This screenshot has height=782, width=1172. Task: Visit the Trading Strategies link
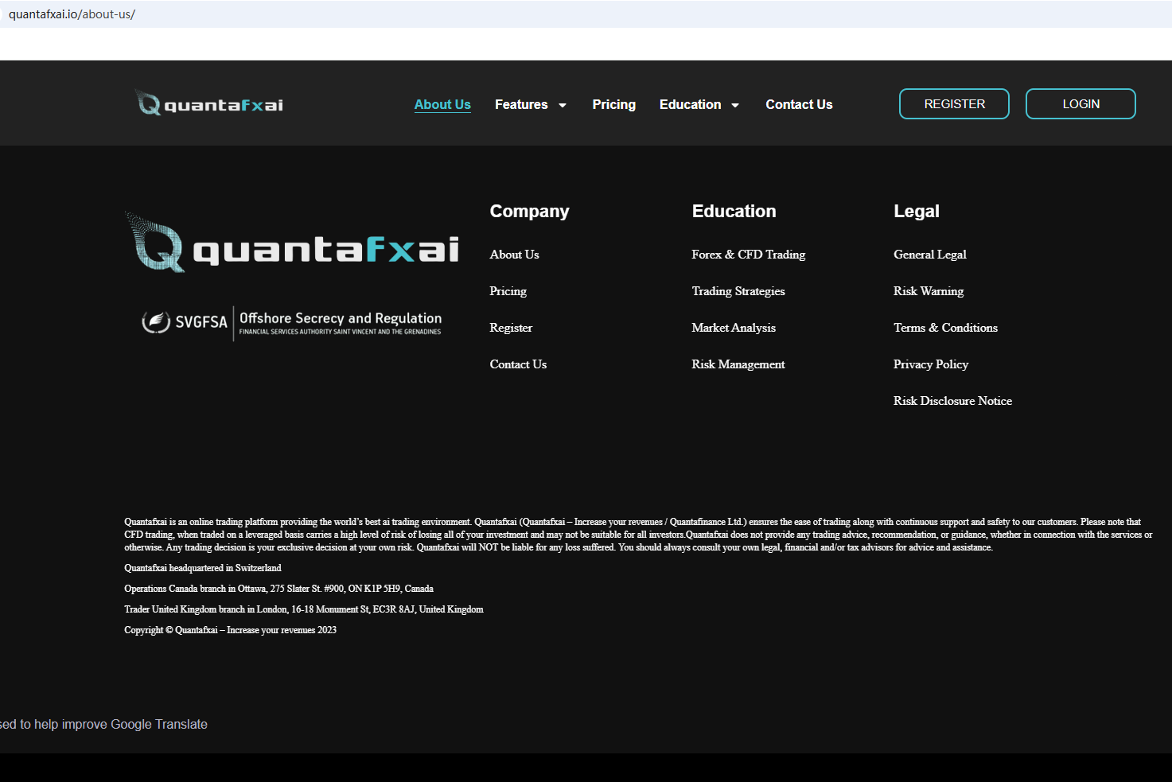(x=738, y=291)
